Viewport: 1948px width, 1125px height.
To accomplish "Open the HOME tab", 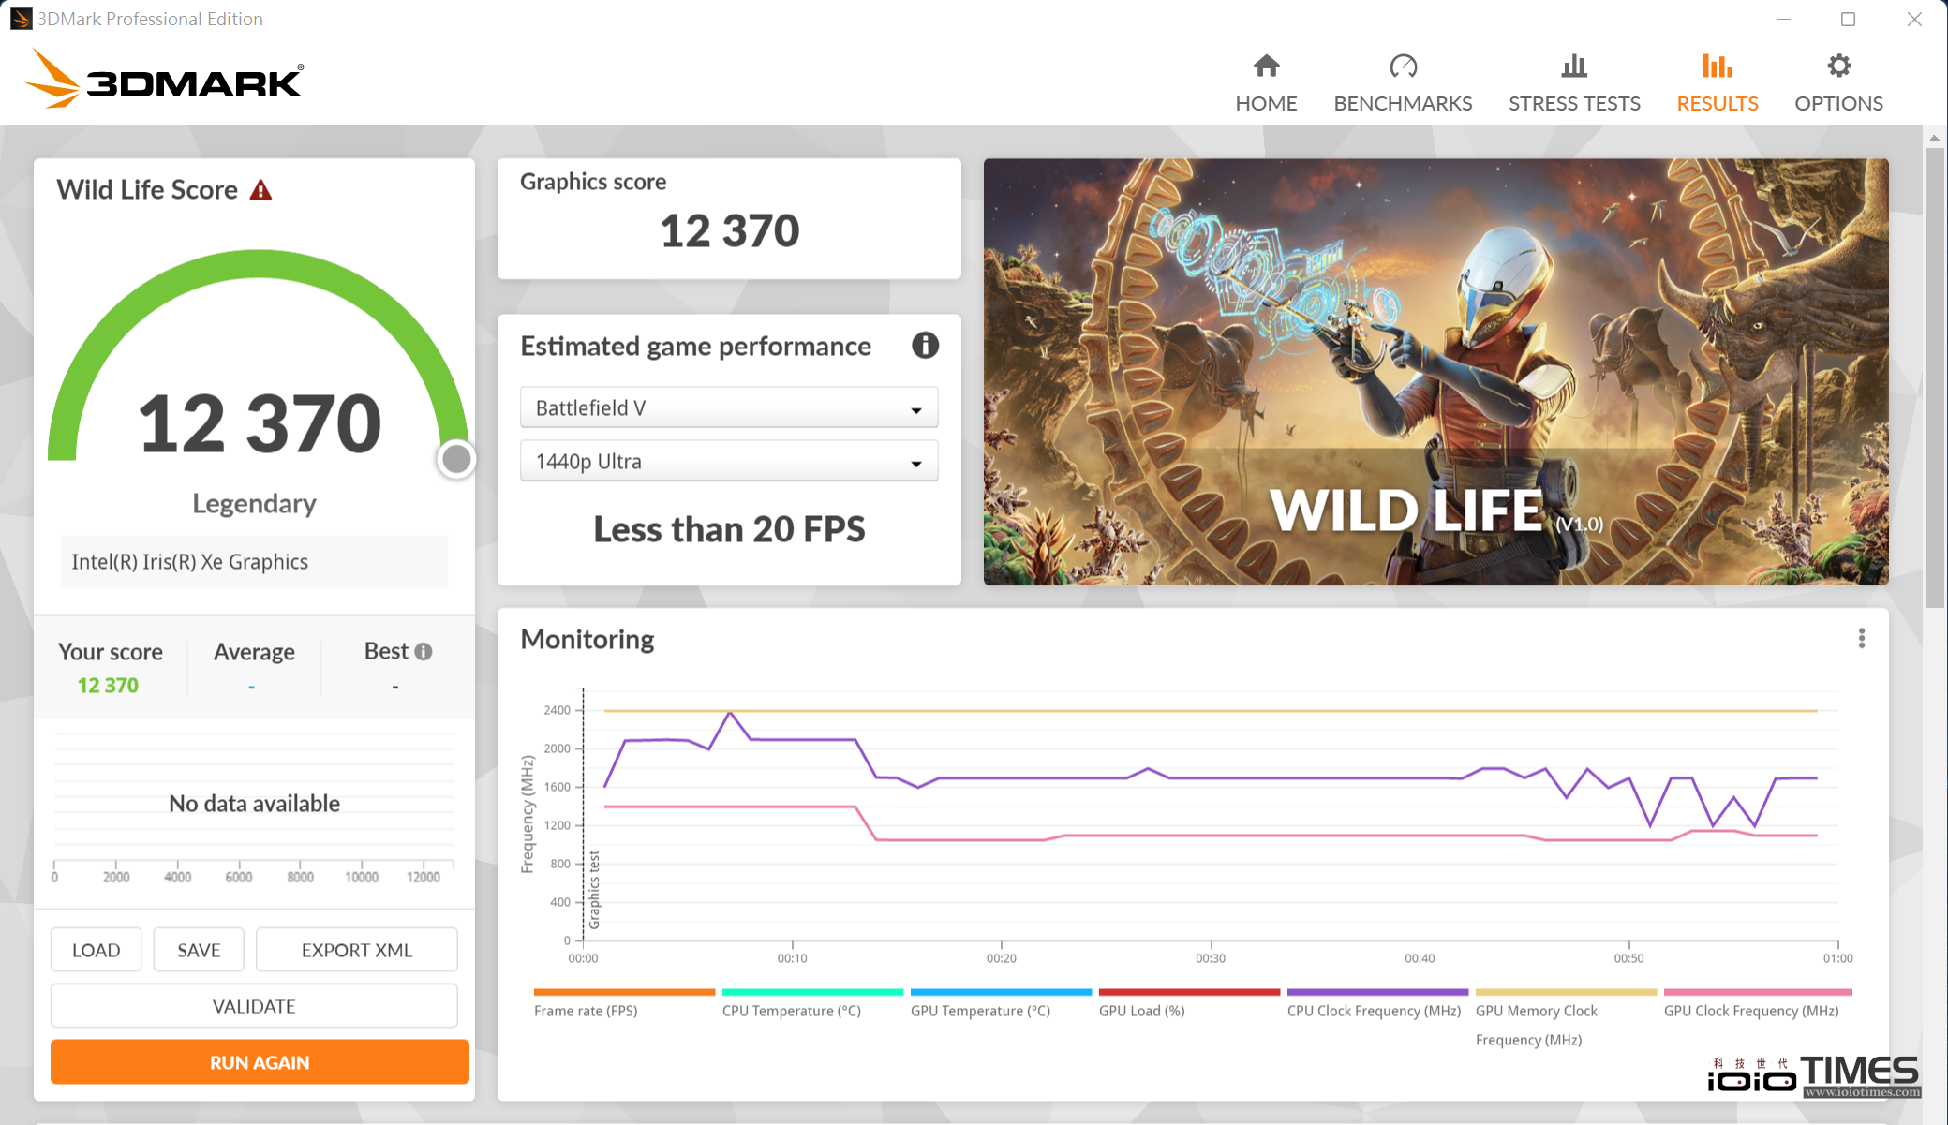I will tap(1266, 84).
